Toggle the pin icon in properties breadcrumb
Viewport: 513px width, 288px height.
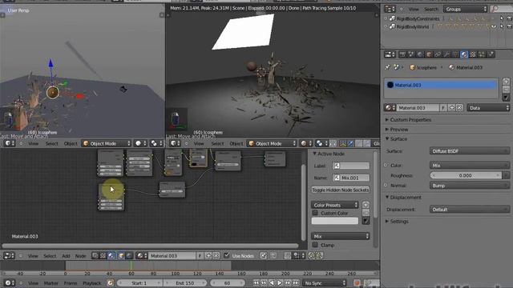(388, 67)
